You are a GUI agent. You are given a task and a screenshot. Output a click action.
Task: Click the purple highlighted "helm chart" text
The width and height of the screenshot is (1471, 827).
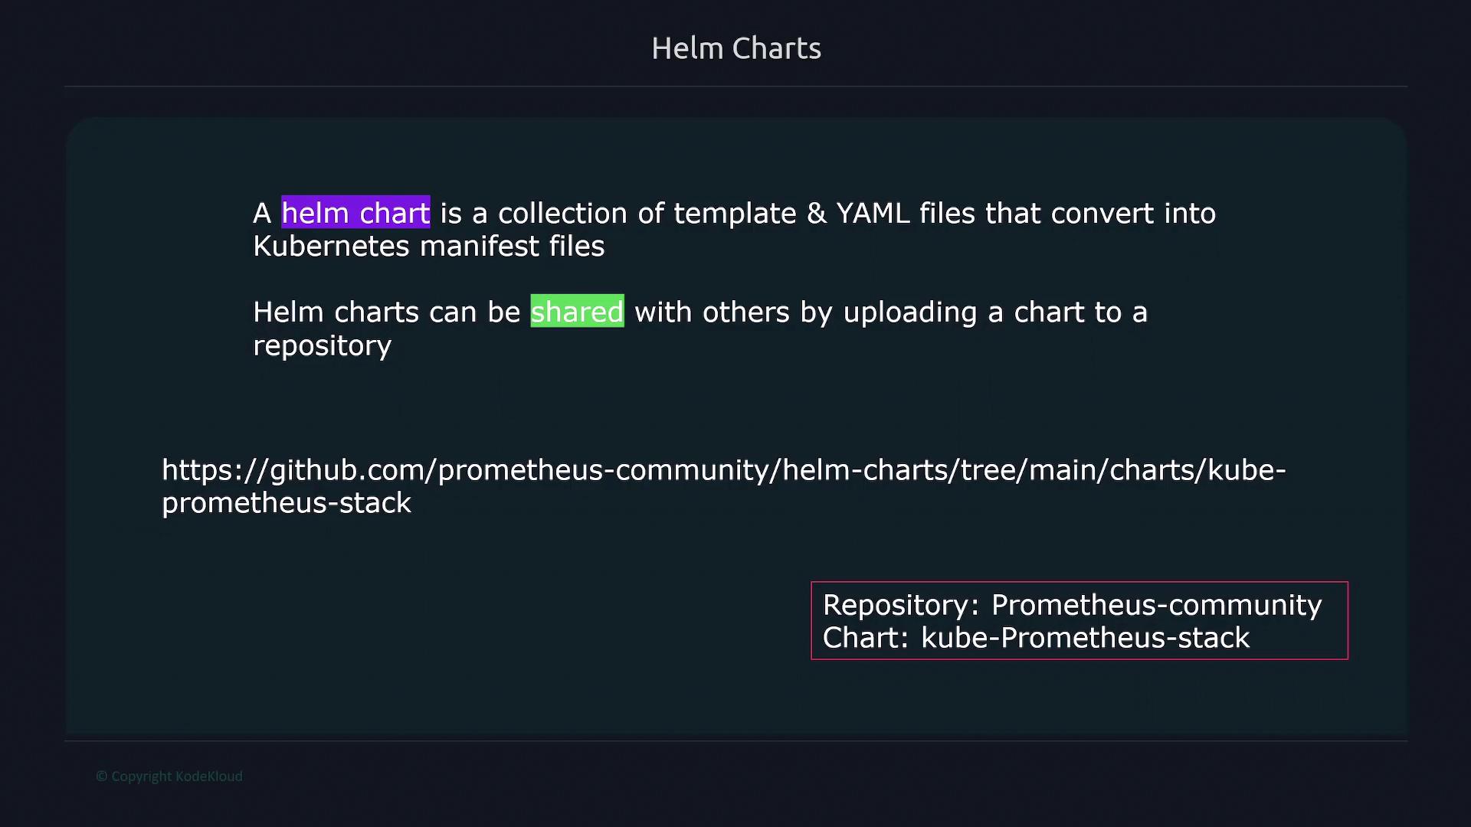355,213
